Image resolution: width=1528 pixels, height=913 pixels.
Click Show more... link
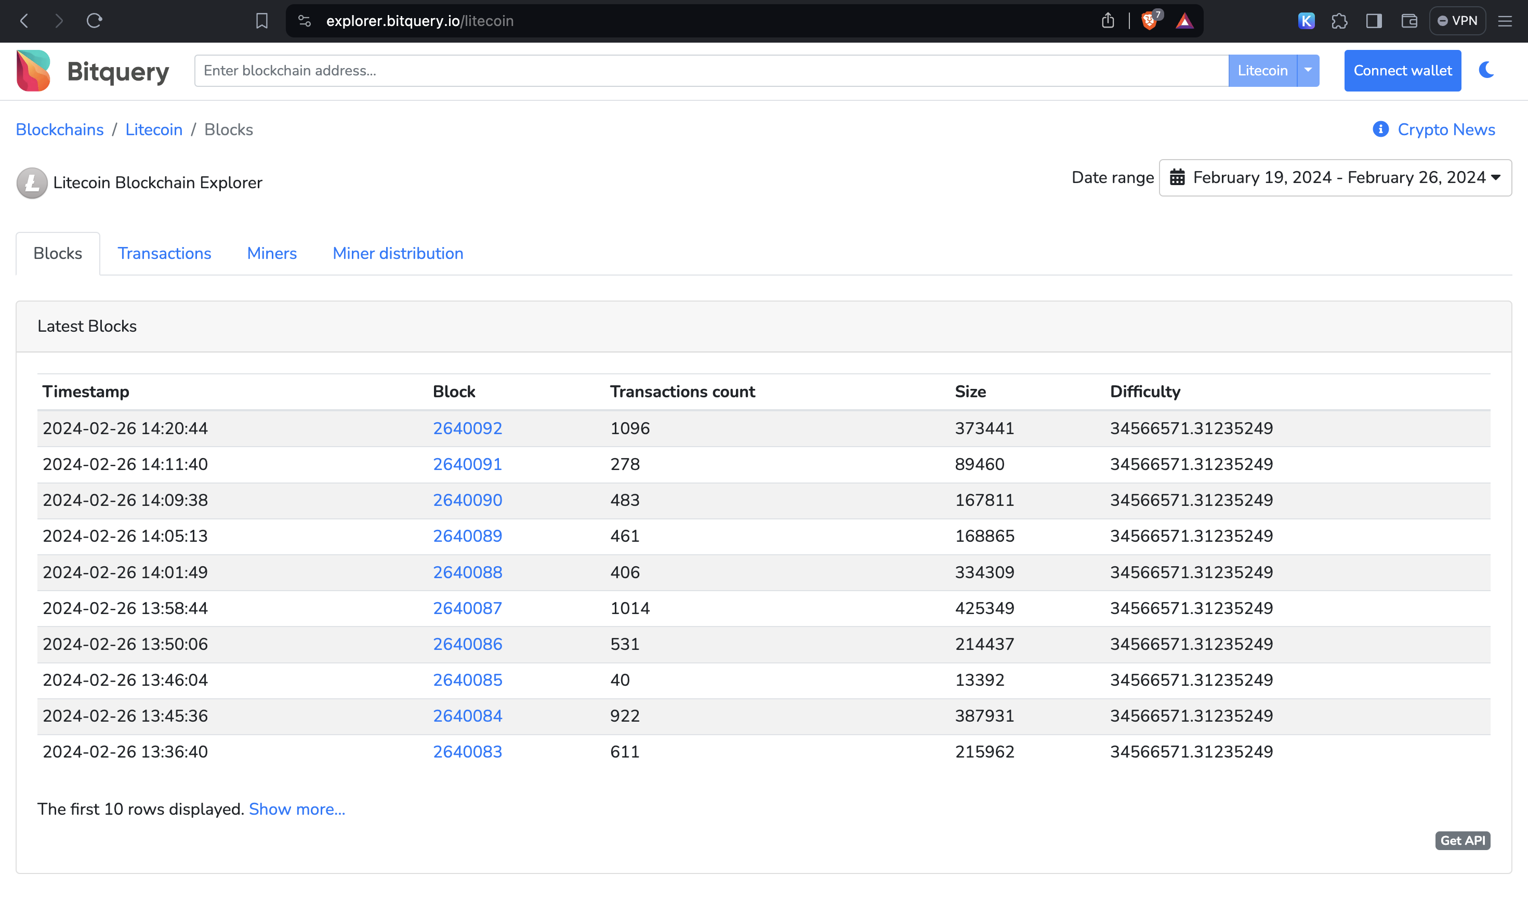click(297, 809)
